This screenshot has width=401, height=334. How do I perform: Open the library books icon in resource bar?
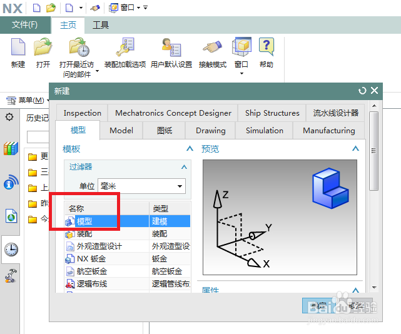11,148
